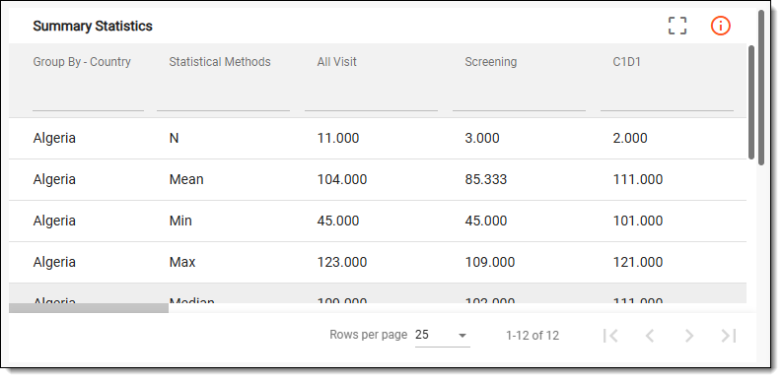Click the 45.000 All Visit min value
783x380 pixels.
[x=338, y=221]
